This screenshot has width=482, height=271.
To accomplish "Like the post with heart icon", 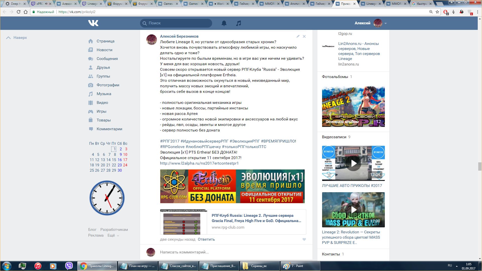I will [304, 239].
